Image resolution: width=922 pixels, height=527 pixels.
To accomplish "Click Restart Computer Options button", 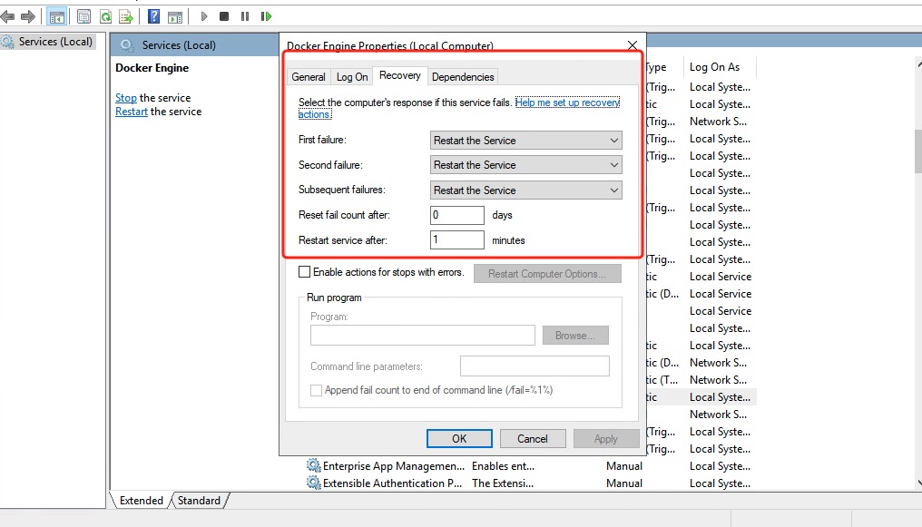I will [547, 274].
